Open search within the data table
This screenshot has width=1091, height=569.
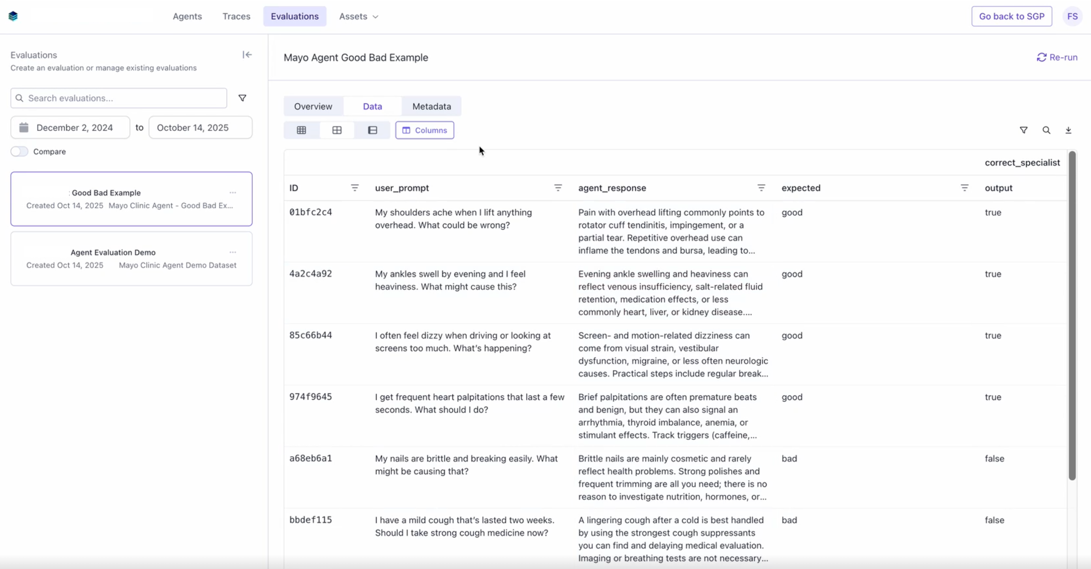1046,130
